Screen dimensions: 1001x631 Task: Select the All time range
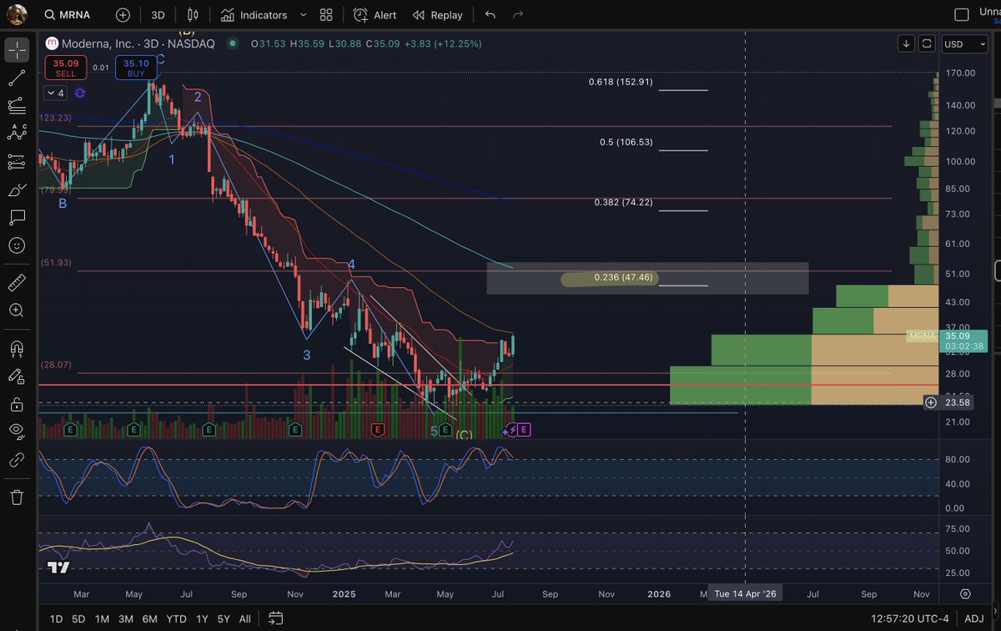pos(244,618)
